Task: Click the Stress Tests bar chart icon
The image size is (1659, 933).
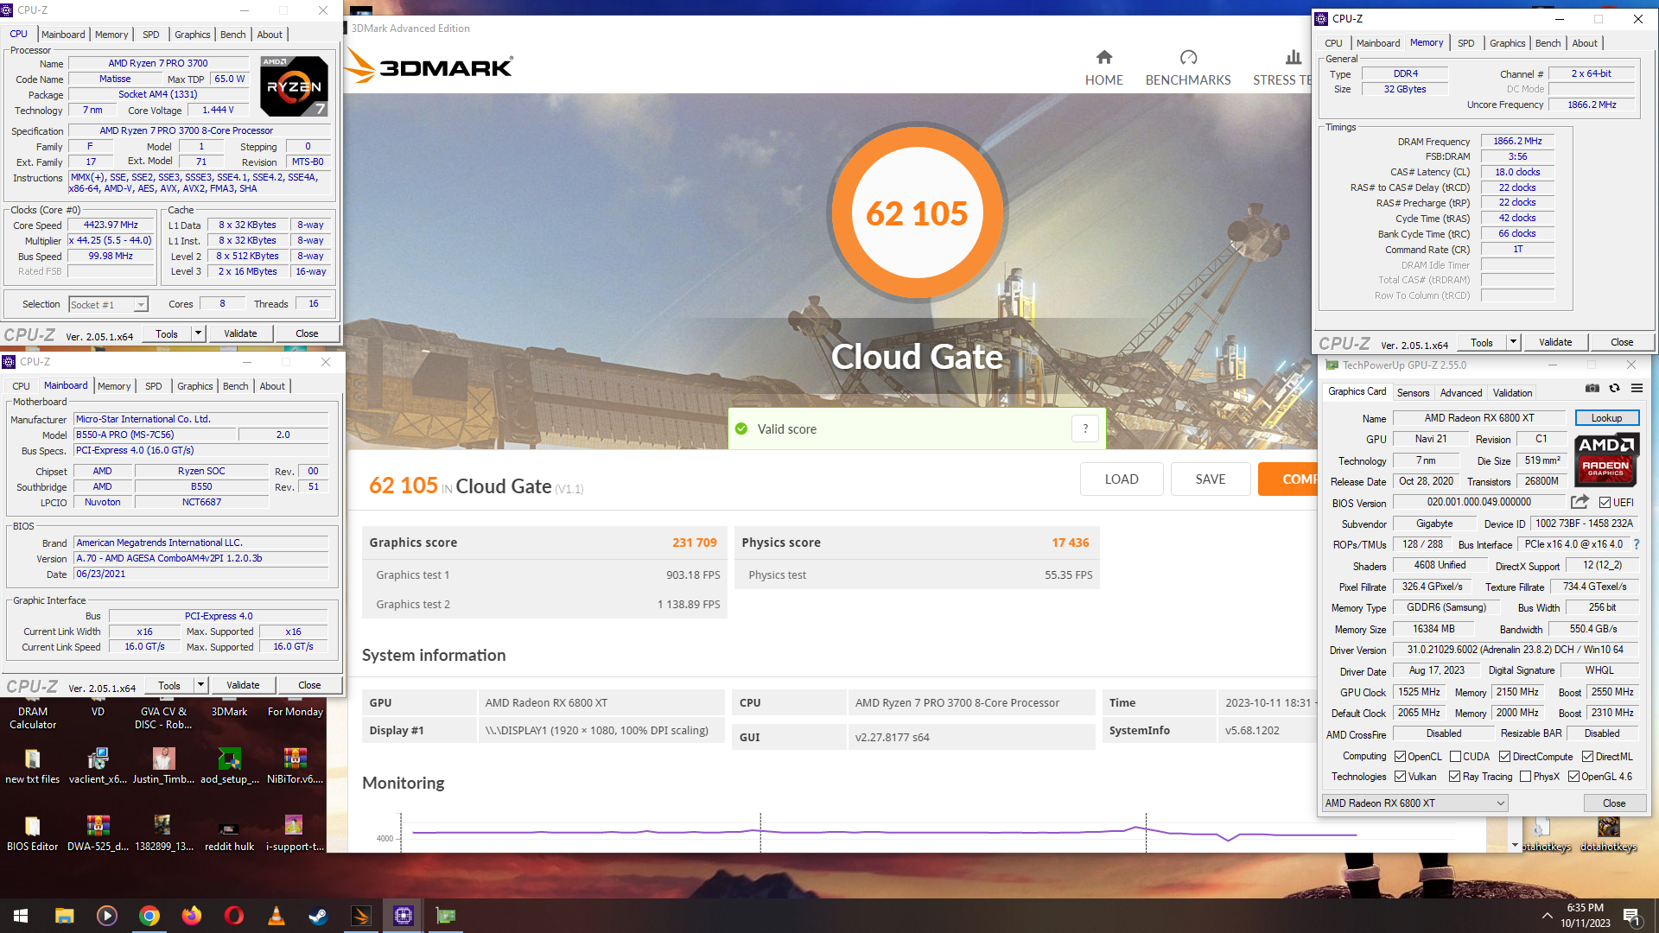Action: coord(1293,57)
